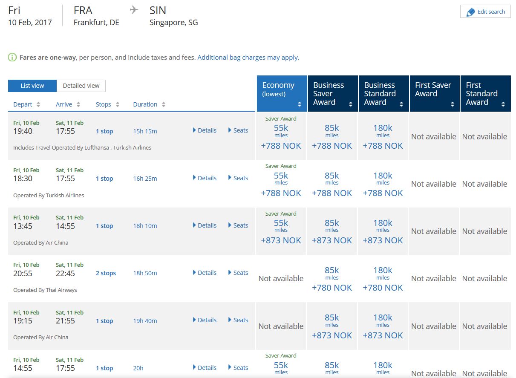The height and width of the screenshot is (378, 516).
Task: Select 55k miles Economy fare for 19:40 flight
Action: click(x=281, y=136)
